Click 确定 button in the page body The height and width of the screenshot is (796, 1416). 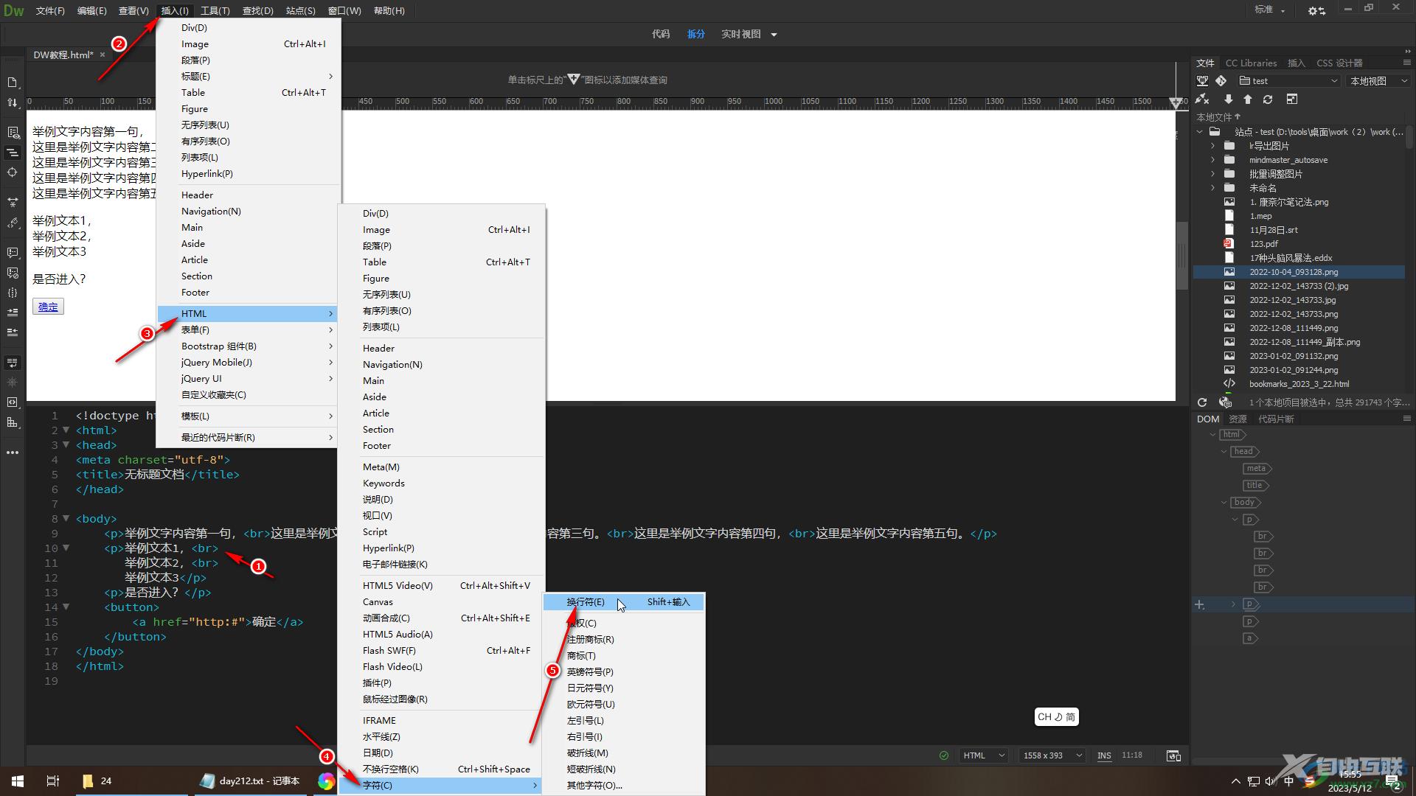pos(49,307)
